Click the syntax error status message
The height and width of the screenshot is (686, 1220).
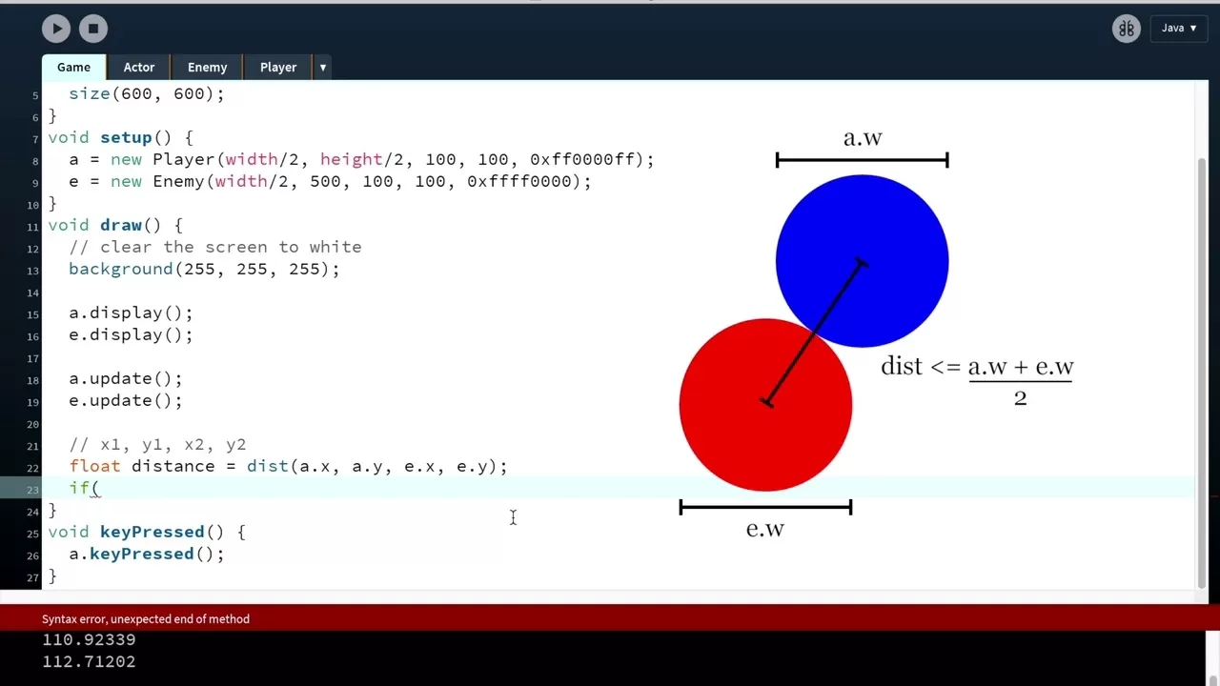click(146, 618)
